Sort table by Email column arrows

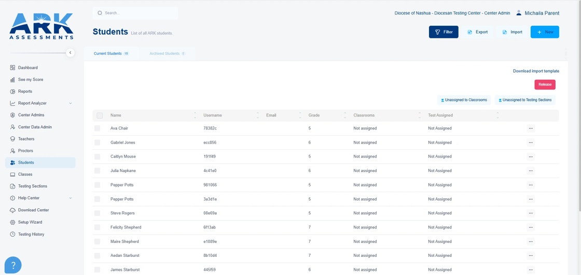pyautogui.click(x=300, y=115)
